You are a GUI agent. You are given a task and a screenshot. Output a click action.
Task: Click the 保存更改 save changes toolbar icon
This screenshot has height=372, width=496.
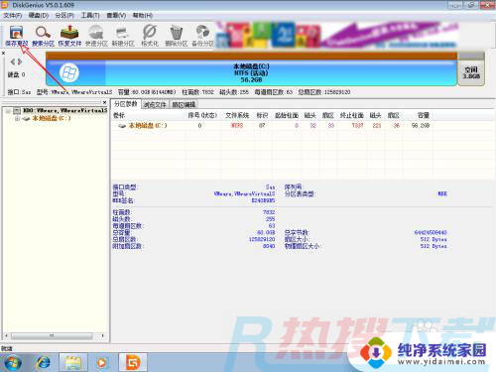(x=16, y=36)
